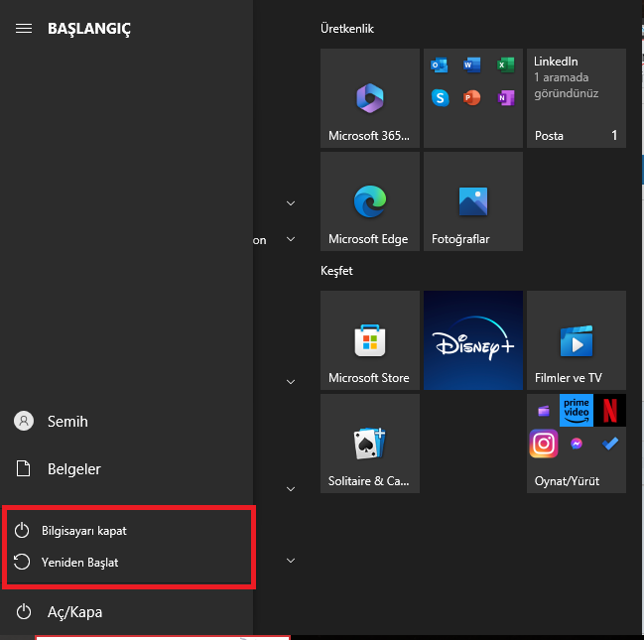Open the Belgeler documents folder

(126, 468)
